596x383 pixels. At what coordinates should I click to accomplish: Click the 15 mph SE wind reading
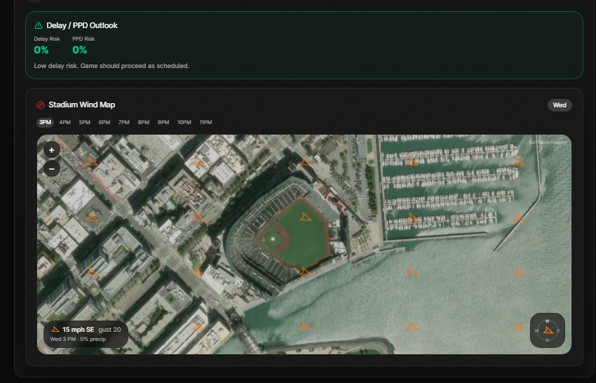pyautogui.click(x=79, y=330)
